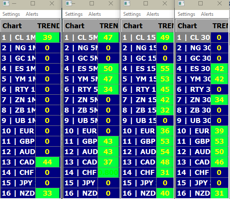Image resolution: width=230 pixels, height=199 pixels.
Task: Close the 1M scanner window
Action: pos(52,3)
